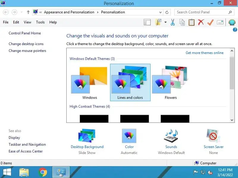Screen dimensions: 238x178
Task: Select the Flowers theme
Action: tap(170, 82)
